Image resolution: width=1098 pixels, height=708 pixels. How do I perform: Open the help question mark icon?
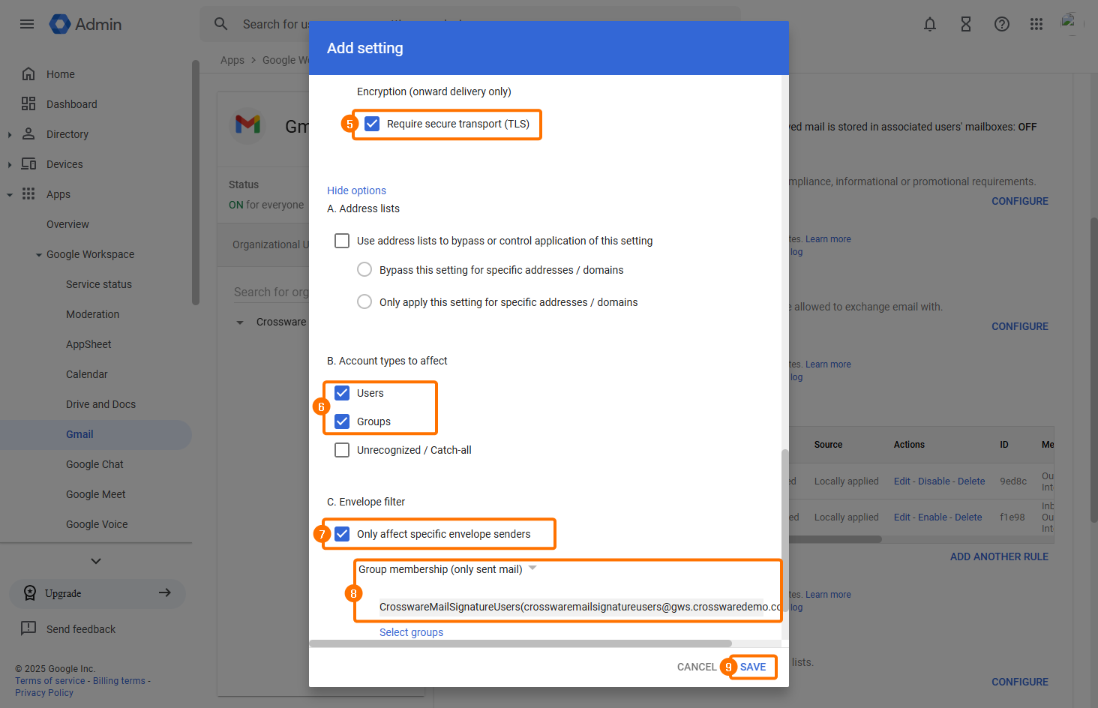pyautogui.click(x=1002, y=24)
